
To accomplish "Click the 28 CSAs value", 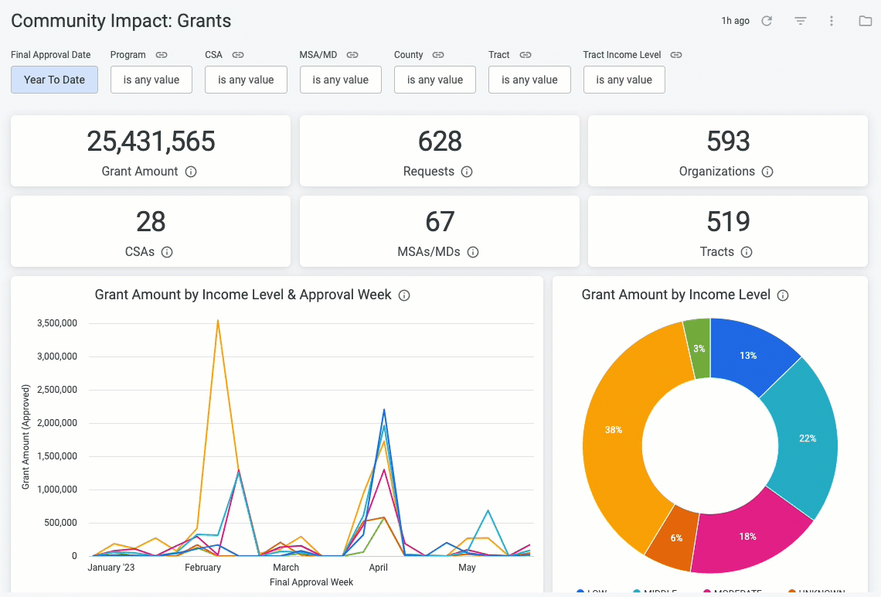I will click(x=151, y=221).
